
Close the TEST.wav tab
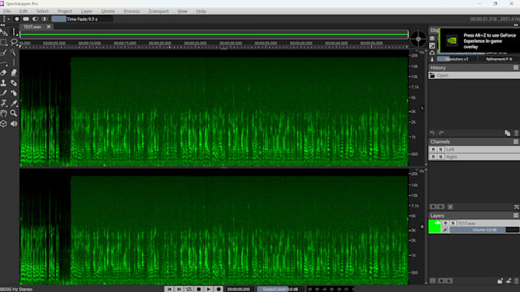pos(48,27)
